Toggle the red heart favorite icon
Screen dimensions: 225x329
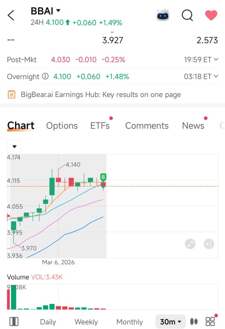pos(211,15)
